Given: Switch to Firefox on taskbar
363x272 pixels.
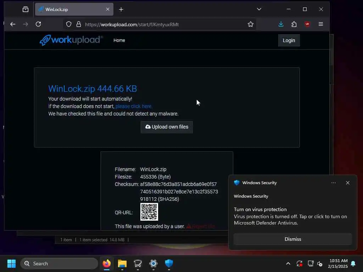Looking at the screenshot, I should pos(107,263).
